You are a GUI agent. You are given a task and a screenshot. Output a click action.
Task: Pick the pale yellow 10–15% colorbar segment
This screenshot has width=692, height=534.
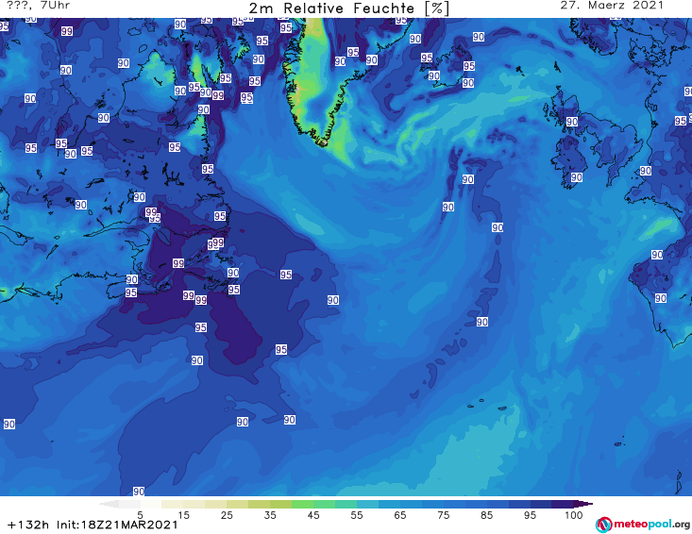pos(173,504)
